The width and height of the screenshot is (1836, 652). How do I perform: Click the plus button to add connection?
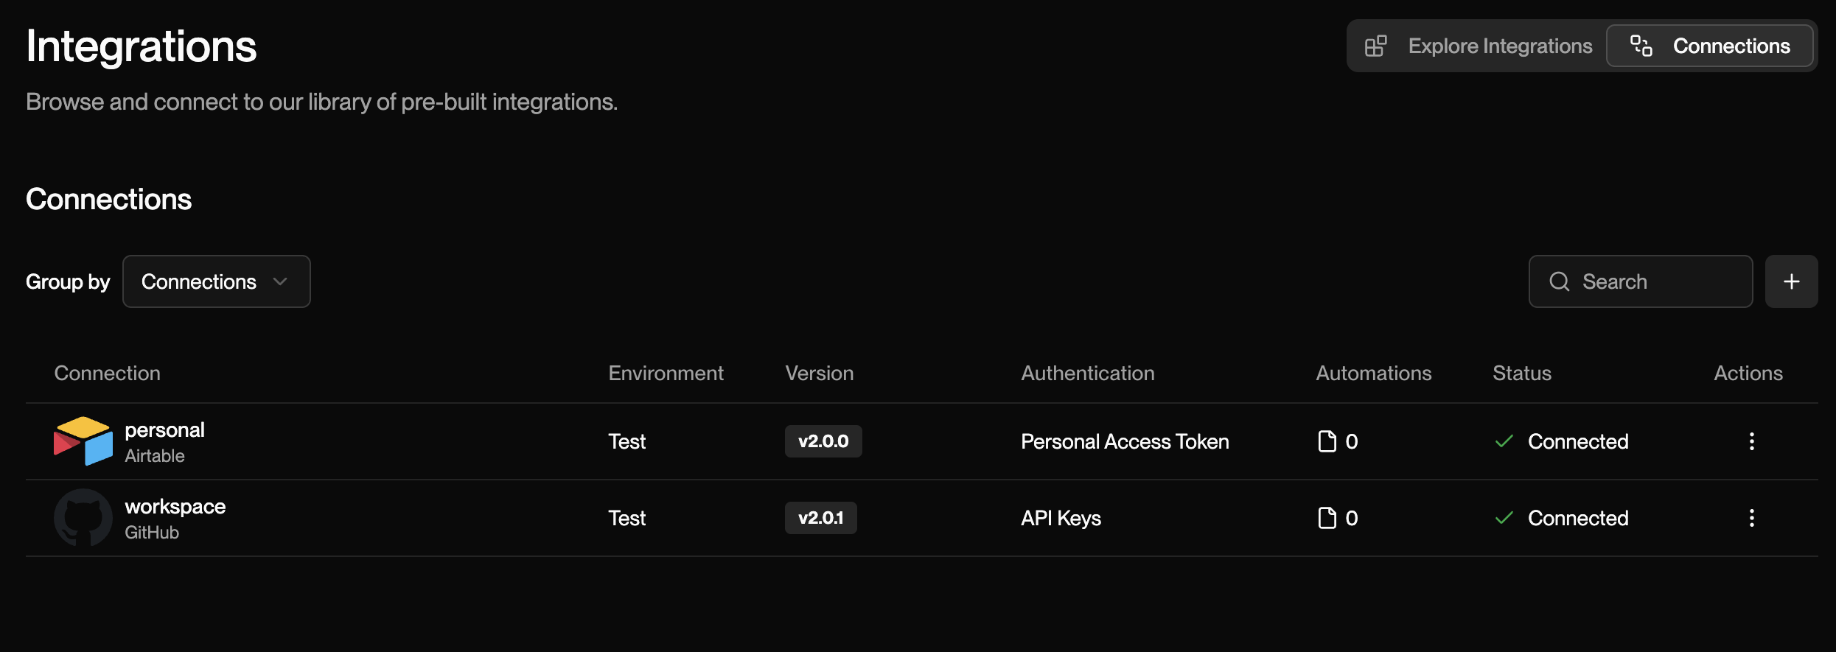(x=1791, y=281)
